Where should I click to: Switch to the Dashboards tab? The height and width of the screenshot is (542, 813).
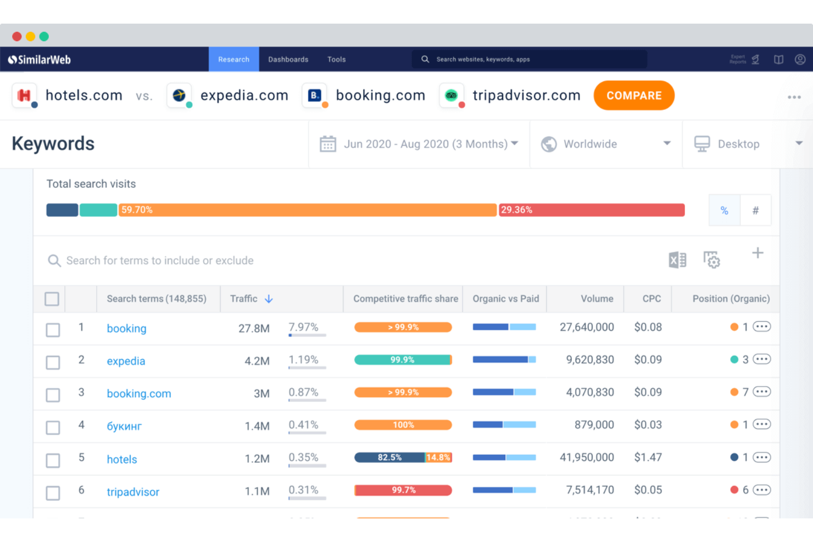pos(288,59)
